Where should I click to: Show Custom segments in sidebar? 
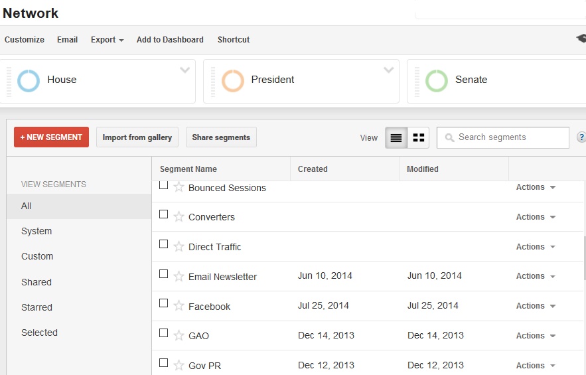click(37, 256)
